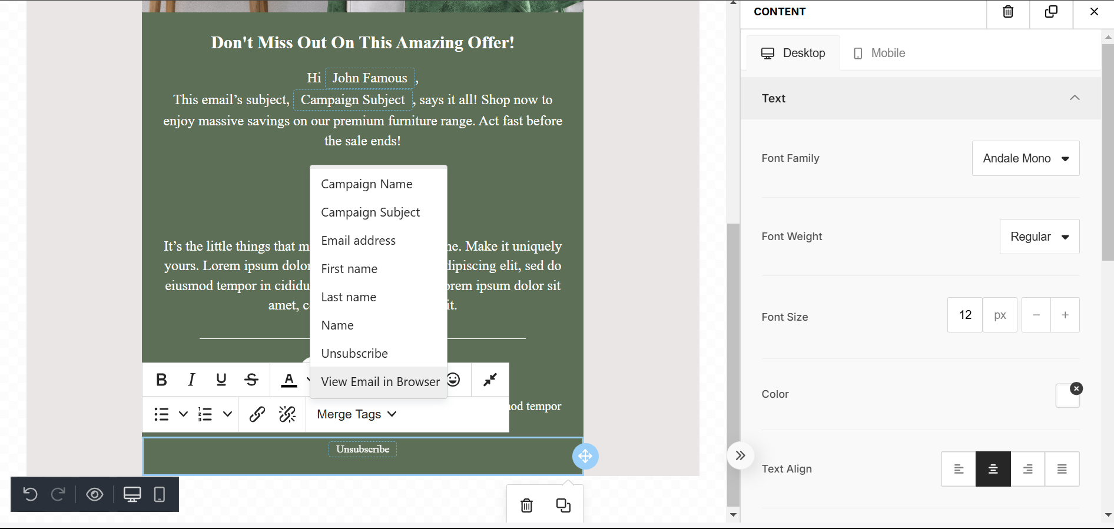Select center text alignment

tap(993, 469)
